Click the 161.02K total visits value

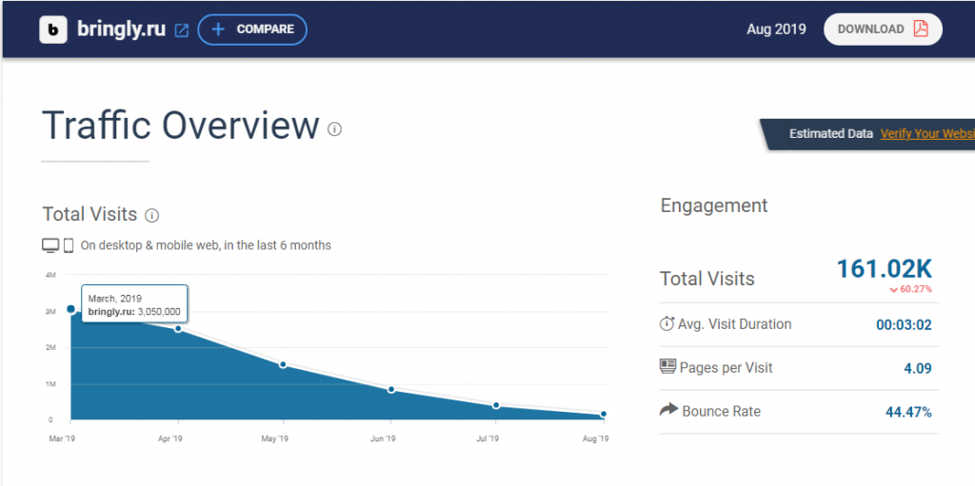pos(884,269)
